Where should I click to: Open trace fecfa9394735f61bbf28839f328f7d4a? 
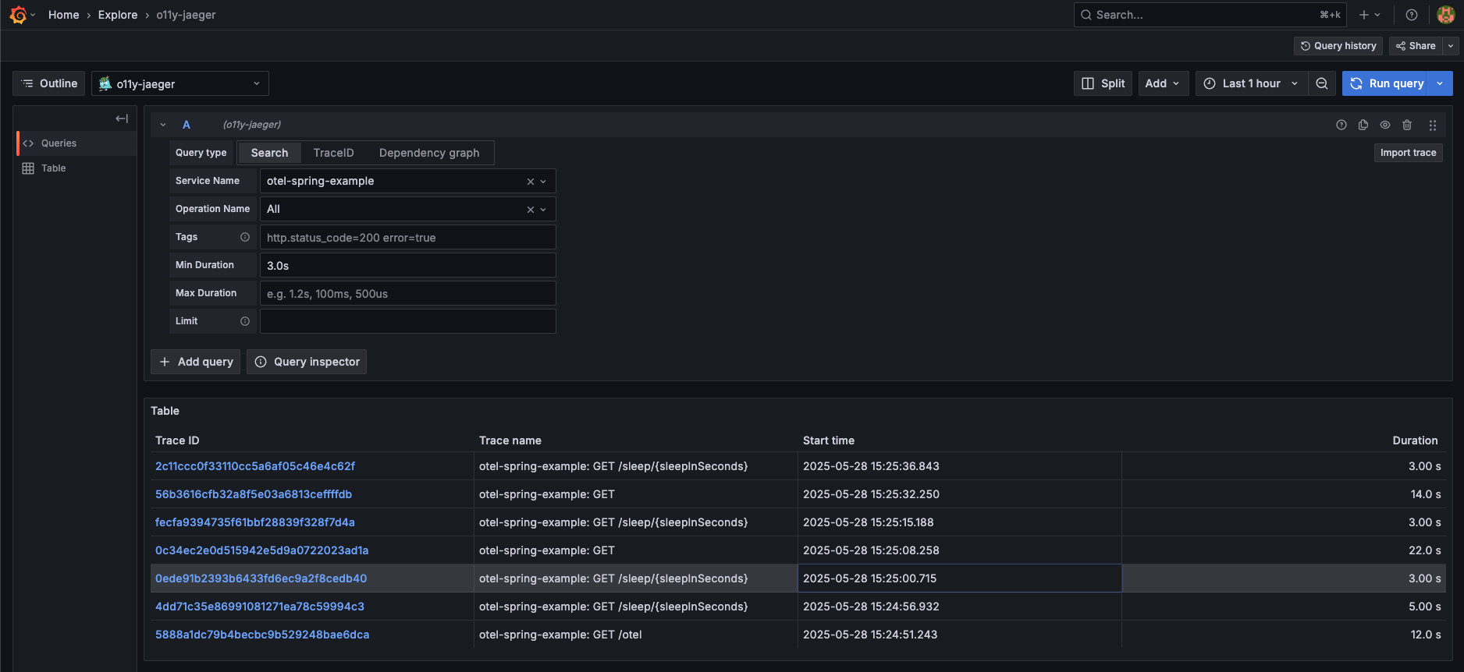pyautogui.click(x=255, y=522)
